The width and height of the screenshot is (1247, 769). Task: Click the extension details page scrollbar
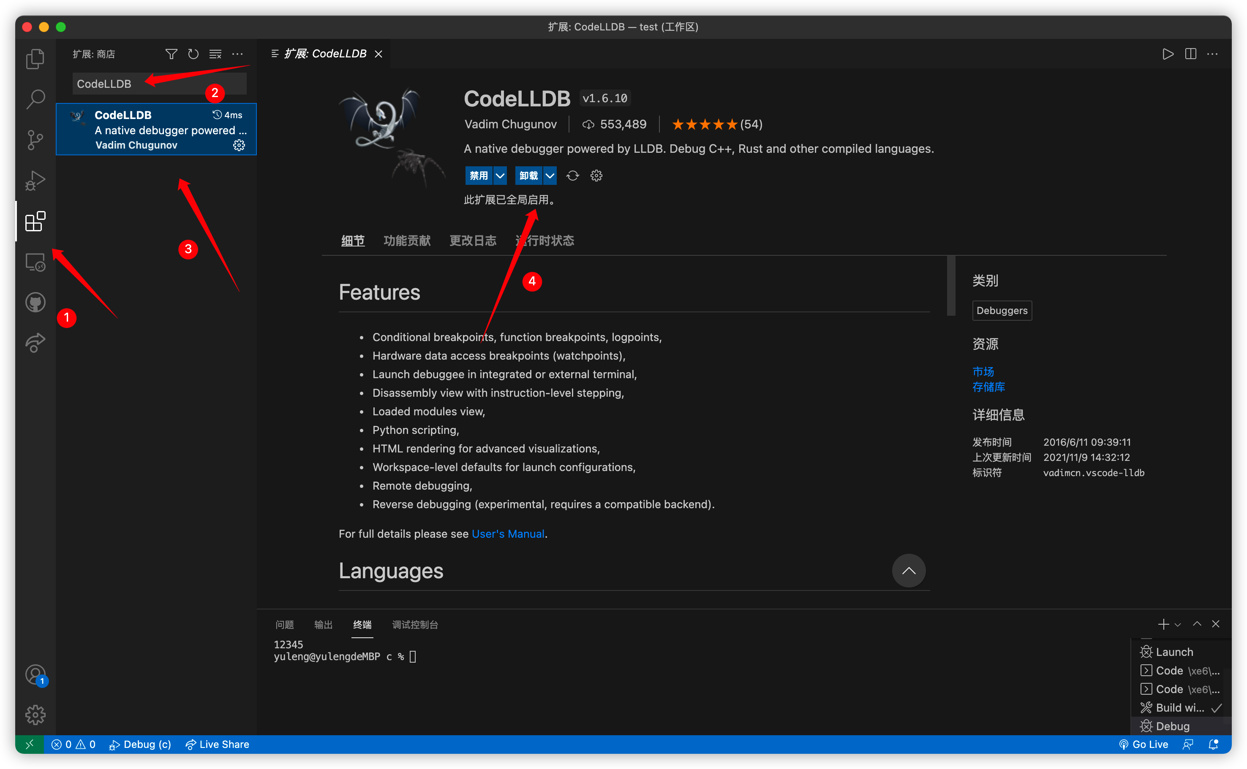[950, 286]
